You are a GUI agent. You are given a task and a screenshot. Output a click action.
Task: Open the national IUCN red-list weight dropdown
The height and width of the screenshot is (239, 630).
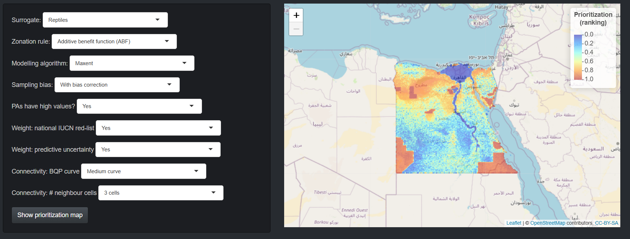pos(158,128)
